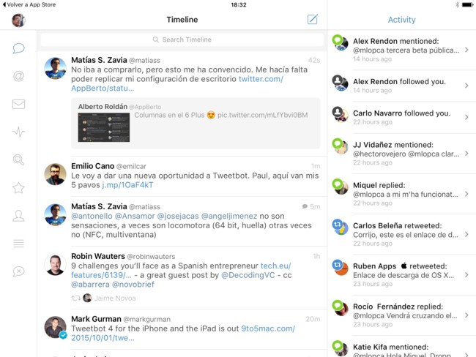Expand Carlos Beleña retweeted chevron
The width and height of the screenshot is (476, 357).
point(466,234)
